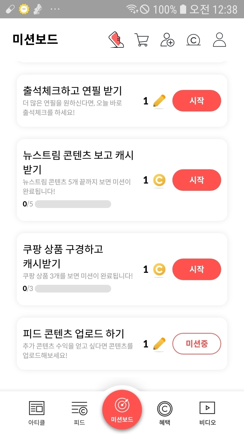Switch to the 아티클 tab
Viewport: 244px width, 434px height.
click(37, 413)
